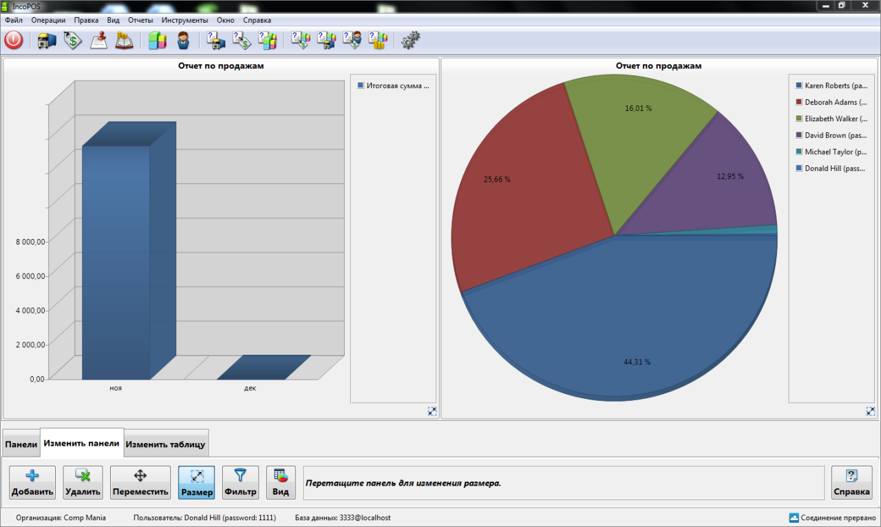Viewport: 881px width, 527px height.
Task: Open the colored cubes items icon
Action: 158,41
